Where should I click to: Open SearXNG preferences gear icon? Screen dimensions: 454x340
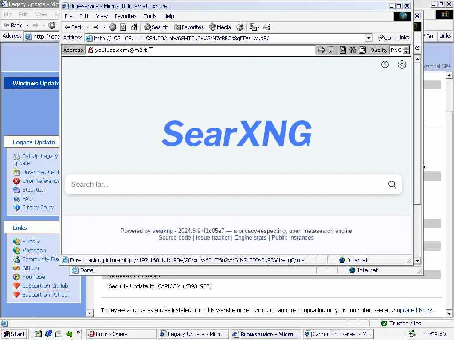tap(402, 65)
